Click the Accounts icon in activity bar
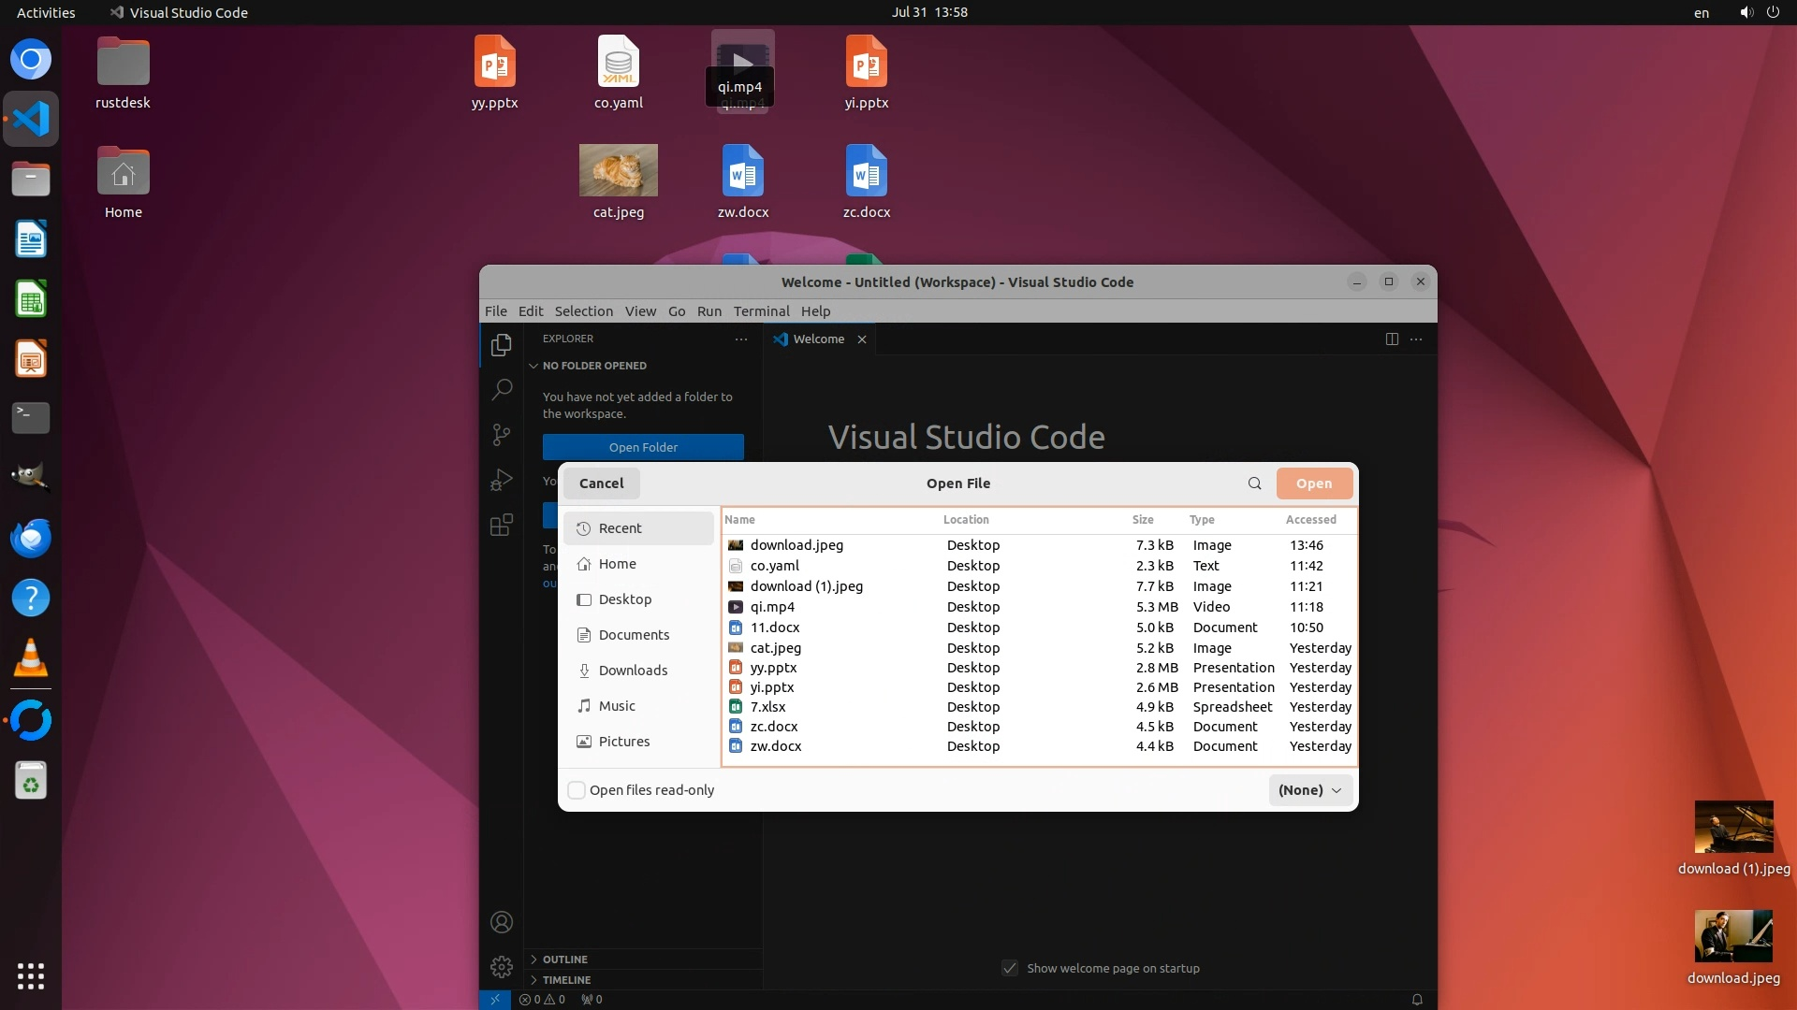This screenshot has height=1010, width=1797. [x=502, y=922]
